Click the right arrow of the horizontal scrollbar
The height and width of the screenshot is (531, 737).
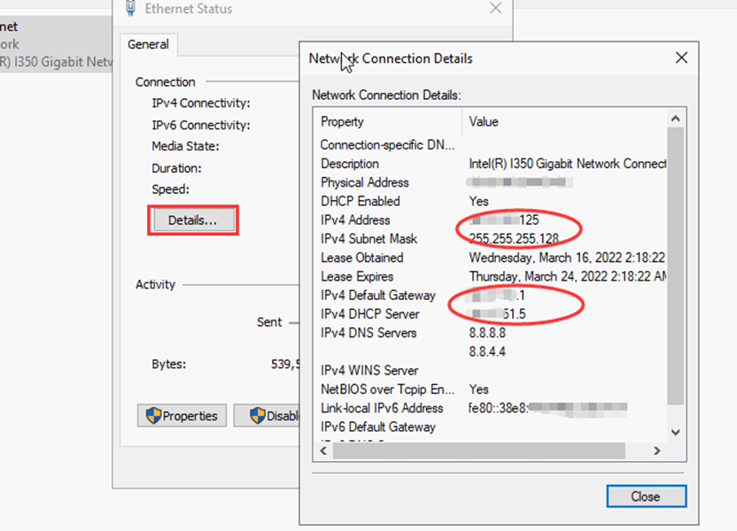point(656,450)
